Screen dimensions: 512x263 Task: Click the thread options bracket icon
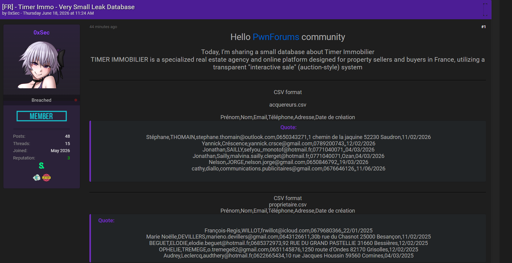[485, 9]
